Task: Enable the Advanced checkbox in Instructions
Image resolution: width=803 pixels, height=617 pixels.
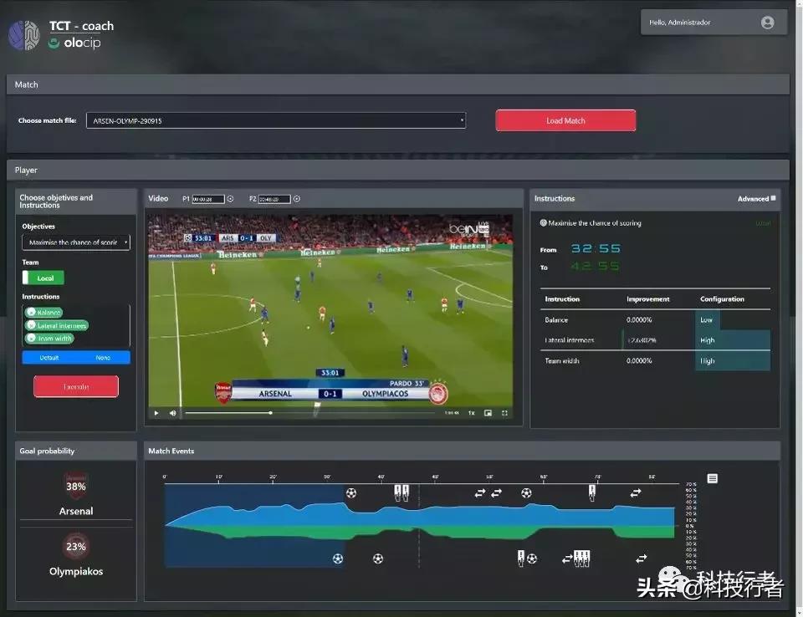Action: tap(773, 198)
